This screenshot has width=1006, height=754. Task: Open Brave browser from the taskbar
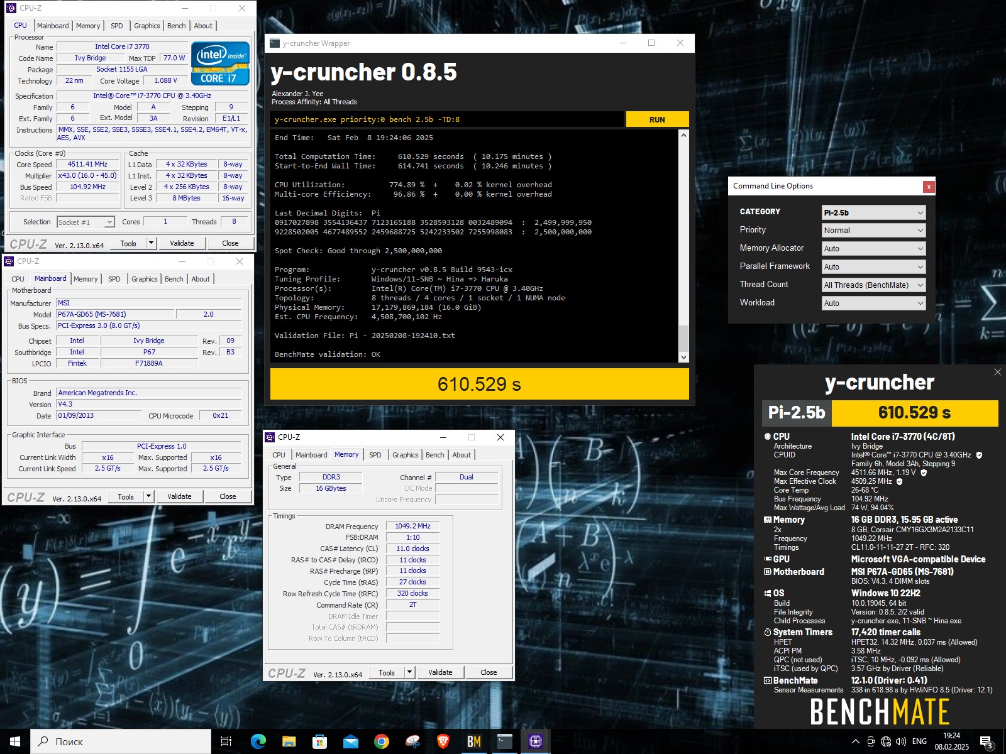pyautogui.click(x=443, y=741)
